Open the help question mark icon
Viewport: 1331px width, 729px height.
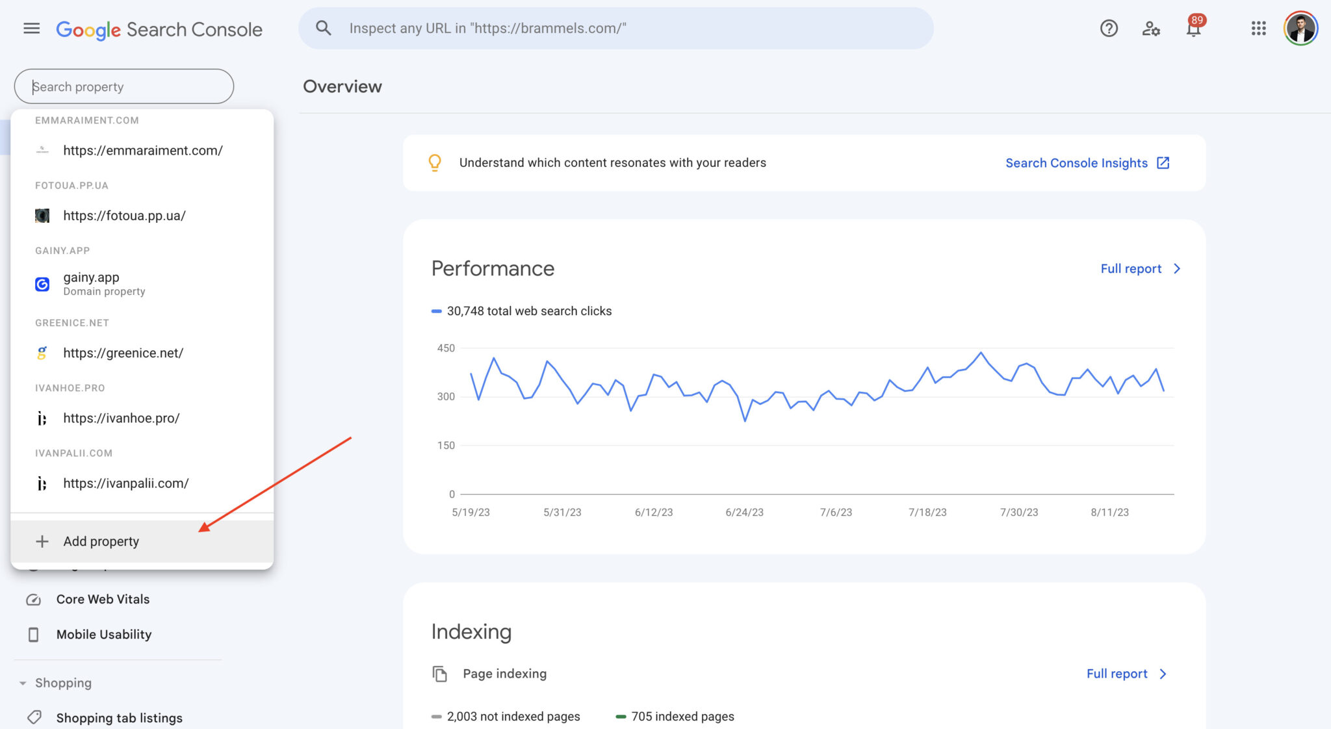(x=1108, y=28)
